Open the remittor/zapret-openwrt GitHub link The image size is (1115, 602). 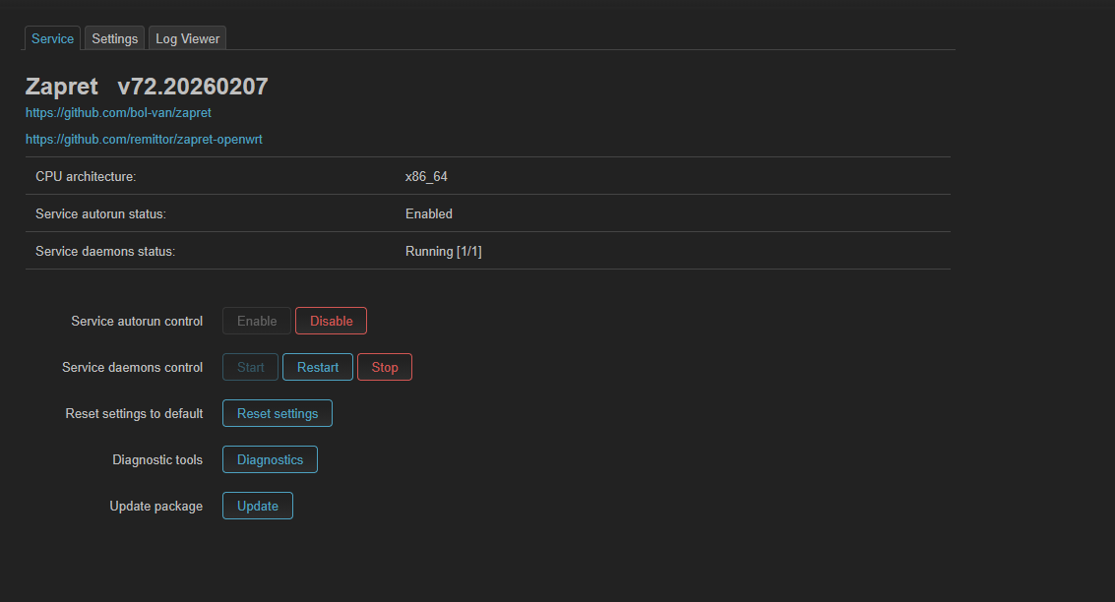coord(144,140)
